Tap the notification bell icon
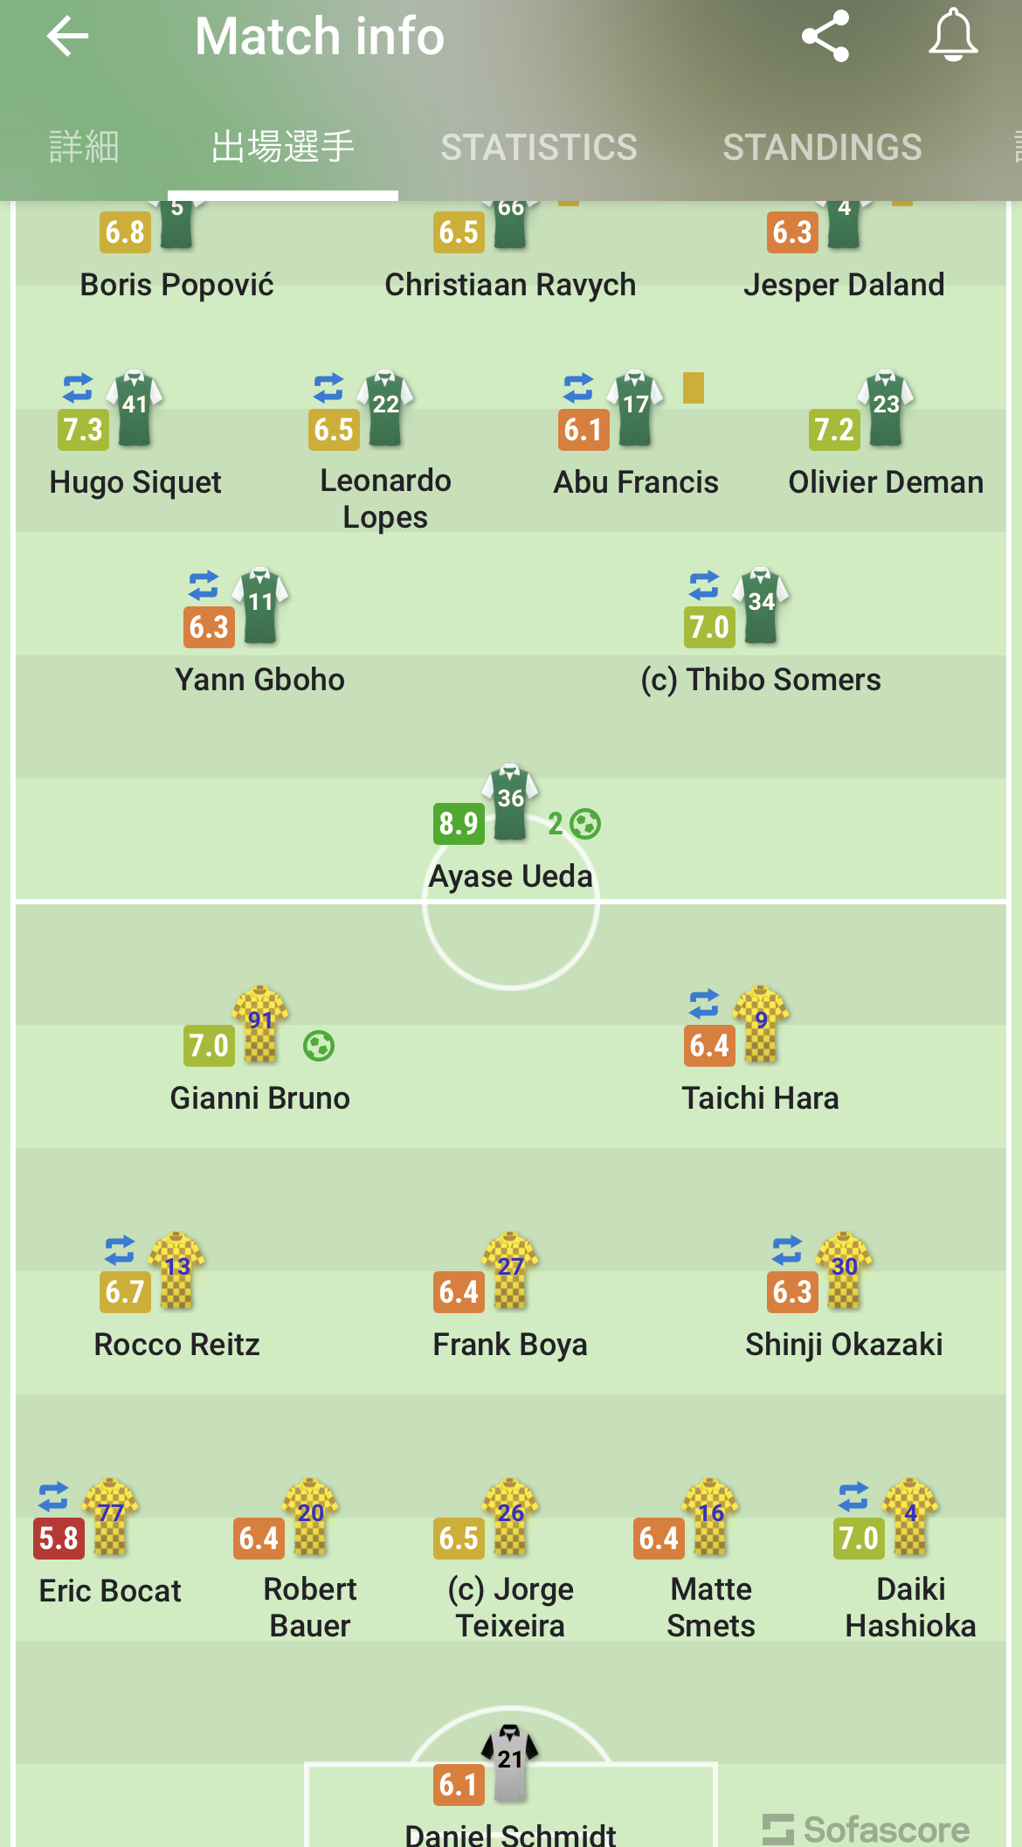Screen dimensions: 1022x1847 click(x=952, y=36)
